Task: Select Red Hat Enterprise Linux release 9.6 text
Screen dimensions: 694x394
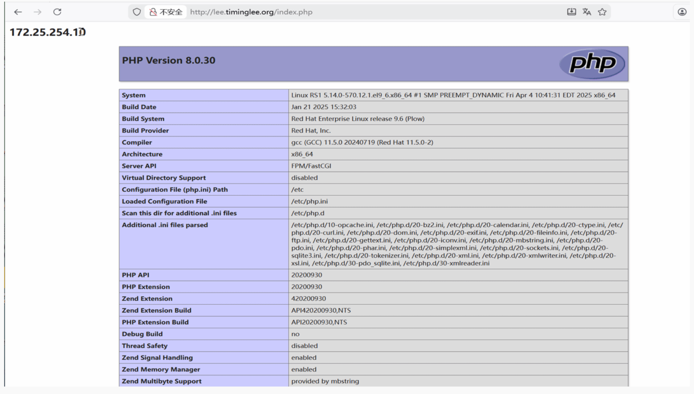Action: click(358, 119)
